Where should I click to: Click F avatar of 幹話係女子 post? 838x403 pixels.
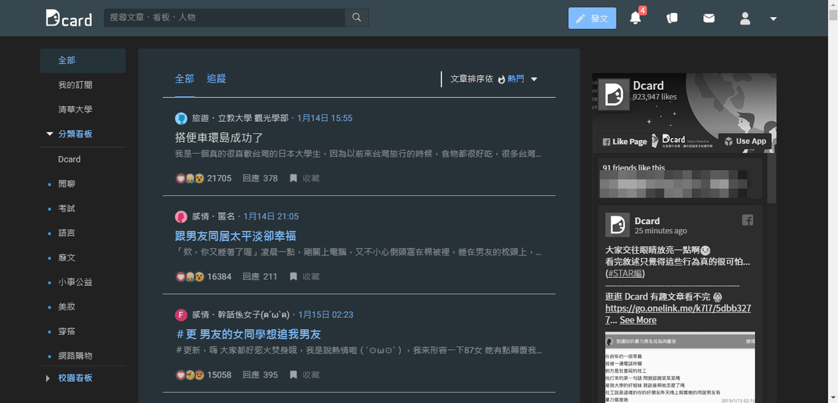coord(181,315)
